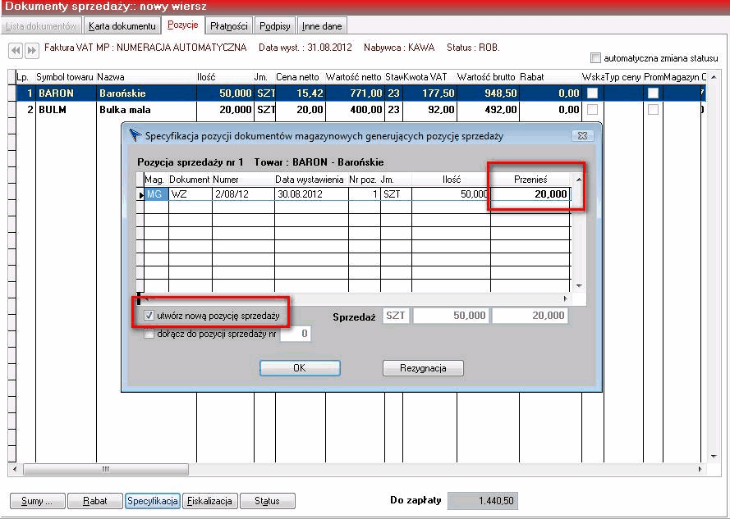Click the main table scroll-right arrow
This screenshot has height=519, width=730.
tap(700, 469)
